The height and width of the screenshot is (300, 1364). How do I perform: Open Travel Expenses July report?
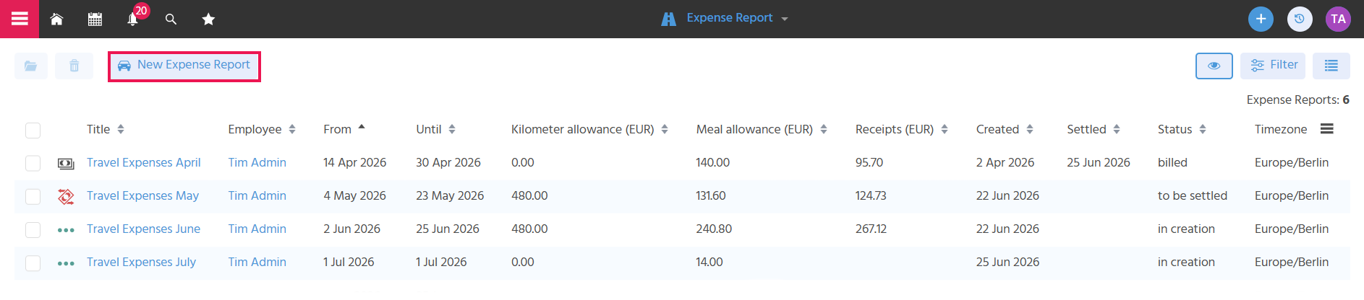click(x=141, y=262)
